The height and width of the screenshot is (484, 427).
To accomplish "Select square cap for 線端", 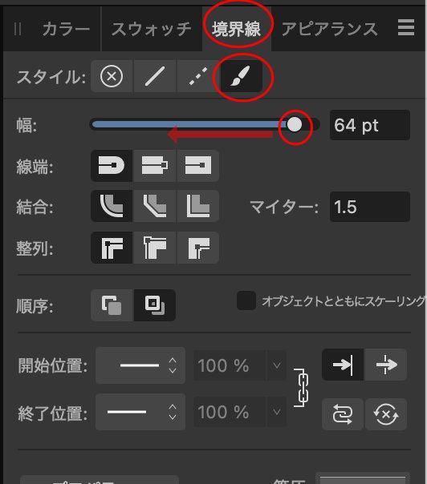I will [198, 166].
